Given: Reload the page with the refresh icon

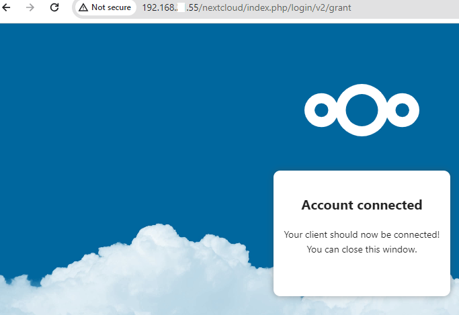Looking at the screenshot, I should tap(54, 7).
